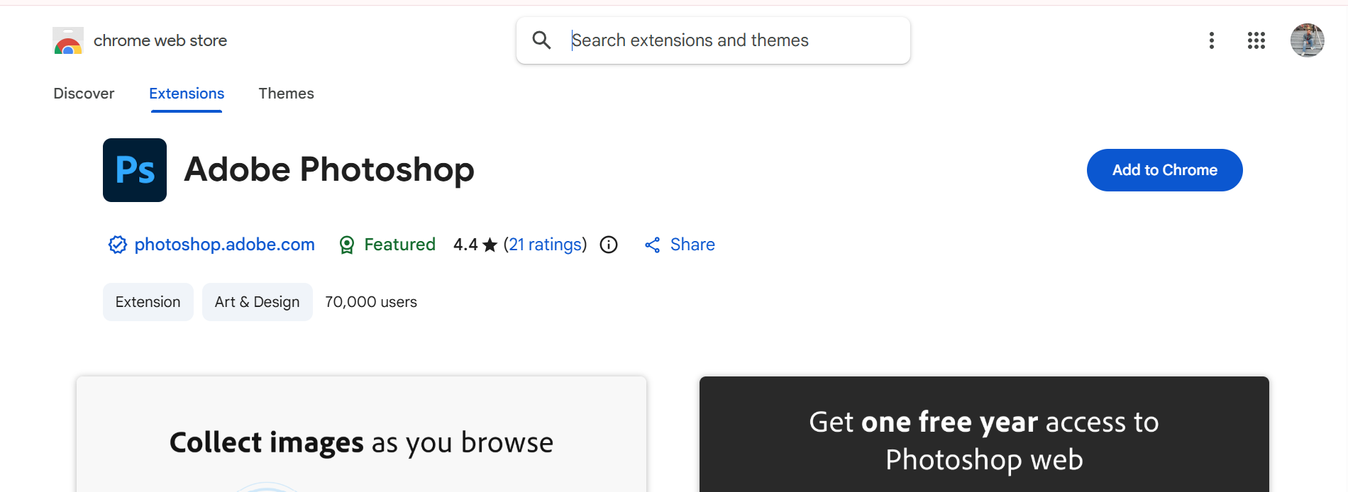Click the search magnifier icon
Screen dimensions: 1348x492
point(541,40)
